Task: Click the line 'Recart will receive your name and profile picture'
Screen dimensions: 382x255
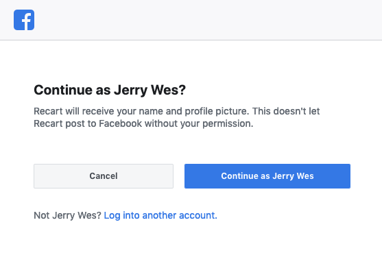Action: click(x=141, y=111)
